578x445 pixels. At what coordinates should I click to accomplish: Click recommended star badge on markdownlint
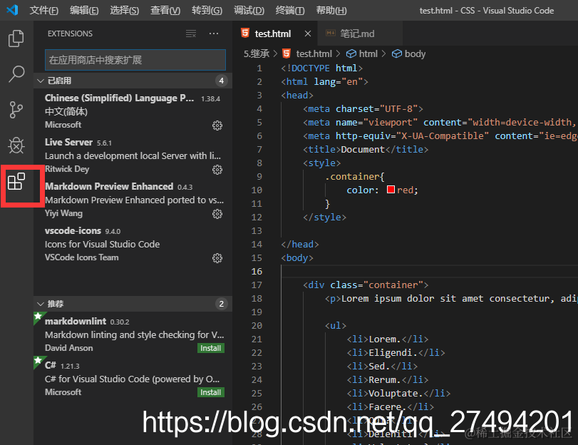pyautogui.click(x=38, y=317)
